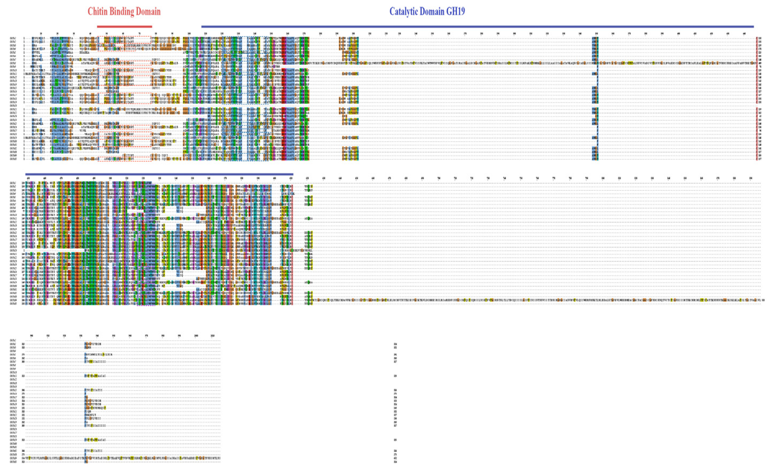This screenshot has width=769, height=472.
Task: Click the position 100 marker on the top ruler
Action: tap(189, 33)
